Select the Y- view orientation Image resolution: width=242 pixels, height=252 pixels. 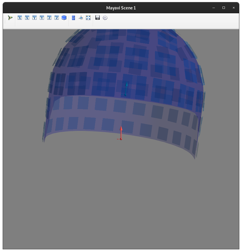click(42, 18)
